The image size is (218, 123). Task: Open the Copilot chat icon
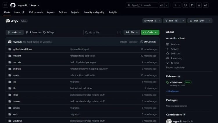tap(162, 5)
